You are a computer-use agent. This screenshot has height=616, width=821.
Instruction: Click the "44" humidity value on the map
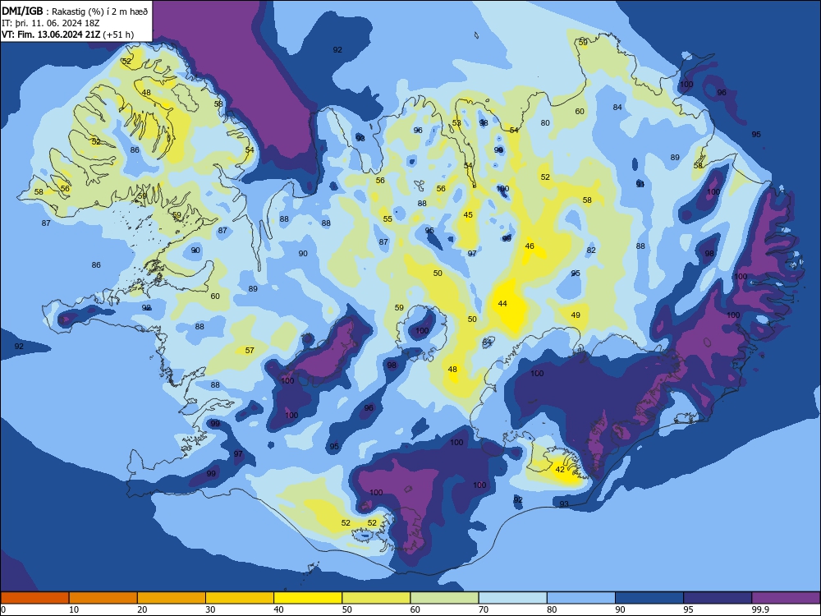(x=502, y=304)
